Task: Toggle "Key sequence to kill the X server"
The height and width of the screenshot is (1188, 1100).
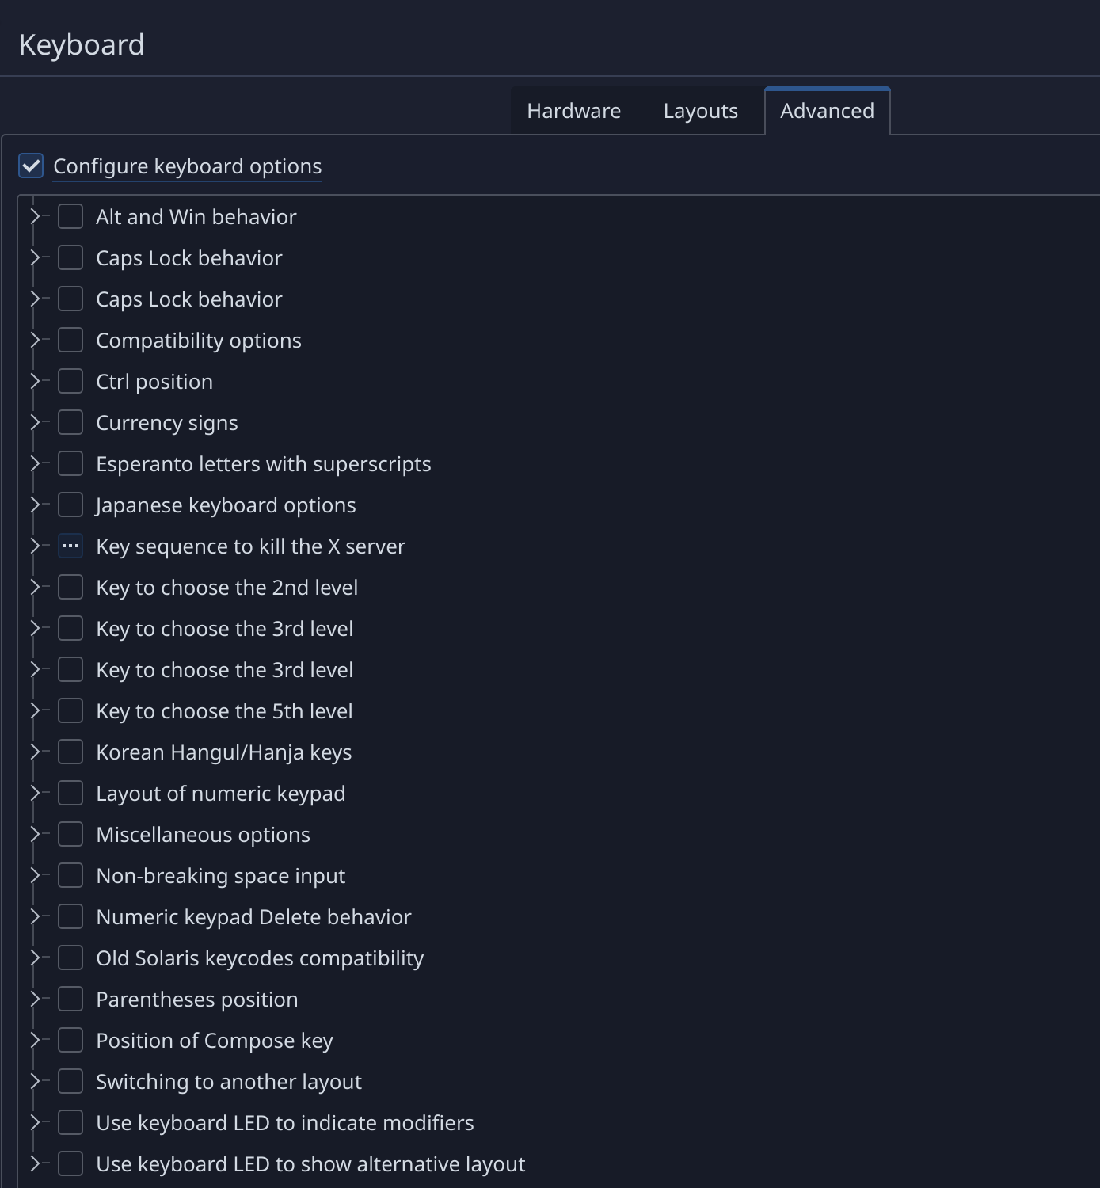Action: pyautogui.click(x=70, y=546)
